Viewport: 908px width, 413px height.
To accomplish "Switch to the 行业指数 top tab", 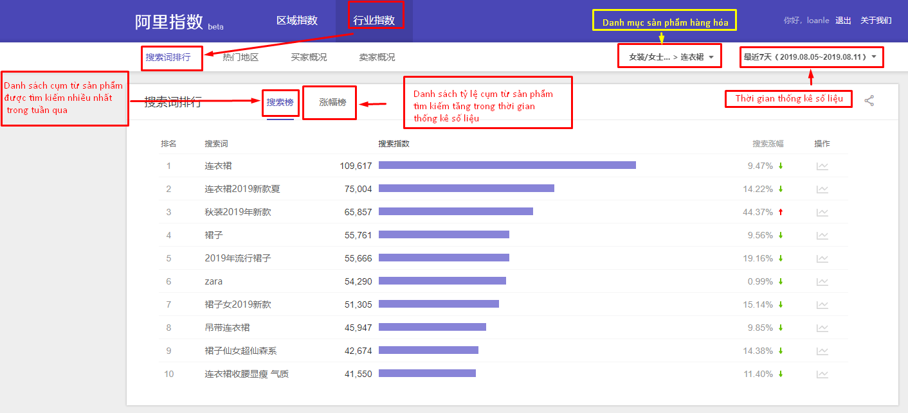I will [374, 21].
